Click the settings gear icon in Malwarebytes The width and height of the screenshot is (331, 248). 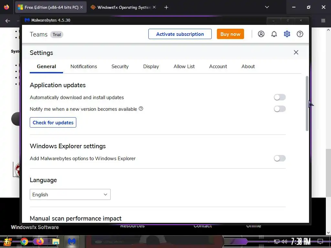tap(287, 34)
